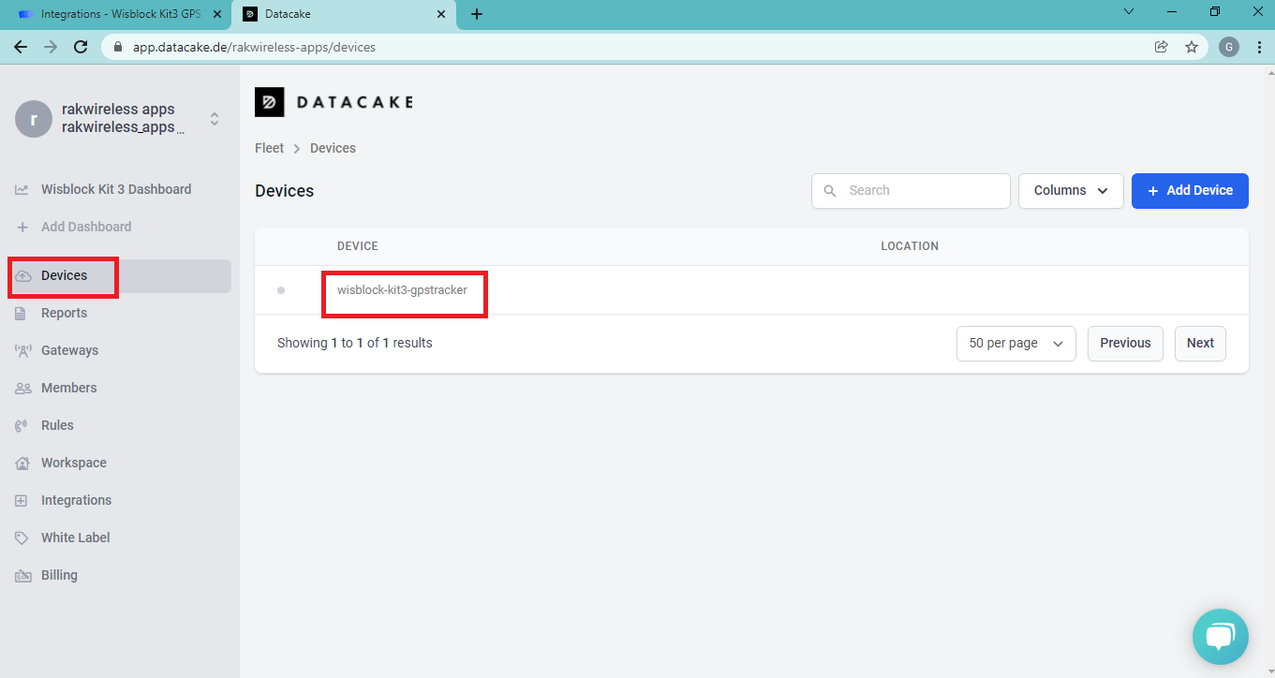The width and height of the screenshot is (1275, 678).
Task: Click the Next page button
Action: click(1200, 344)
